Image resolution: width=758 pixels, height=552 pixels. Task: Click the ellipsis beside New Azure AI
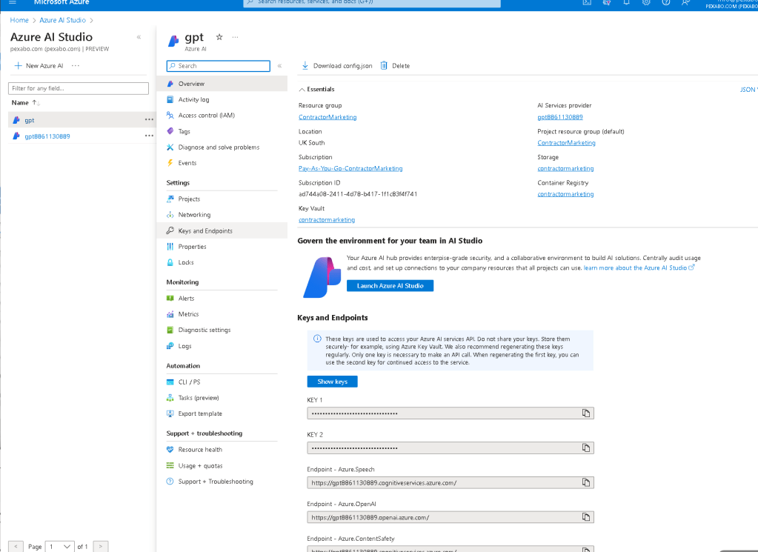(x=76, y=66)
